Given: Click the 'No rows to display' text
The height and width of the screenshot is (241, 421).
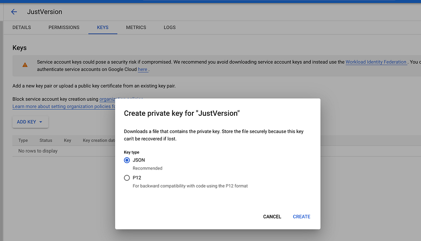Looking at the screenshot, I should [38, 151].
